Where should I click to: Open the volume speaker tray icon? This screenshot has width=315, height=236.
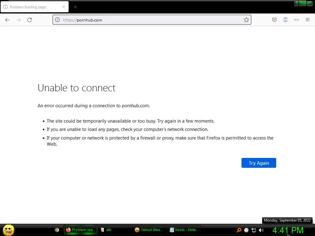coord(261,230)
